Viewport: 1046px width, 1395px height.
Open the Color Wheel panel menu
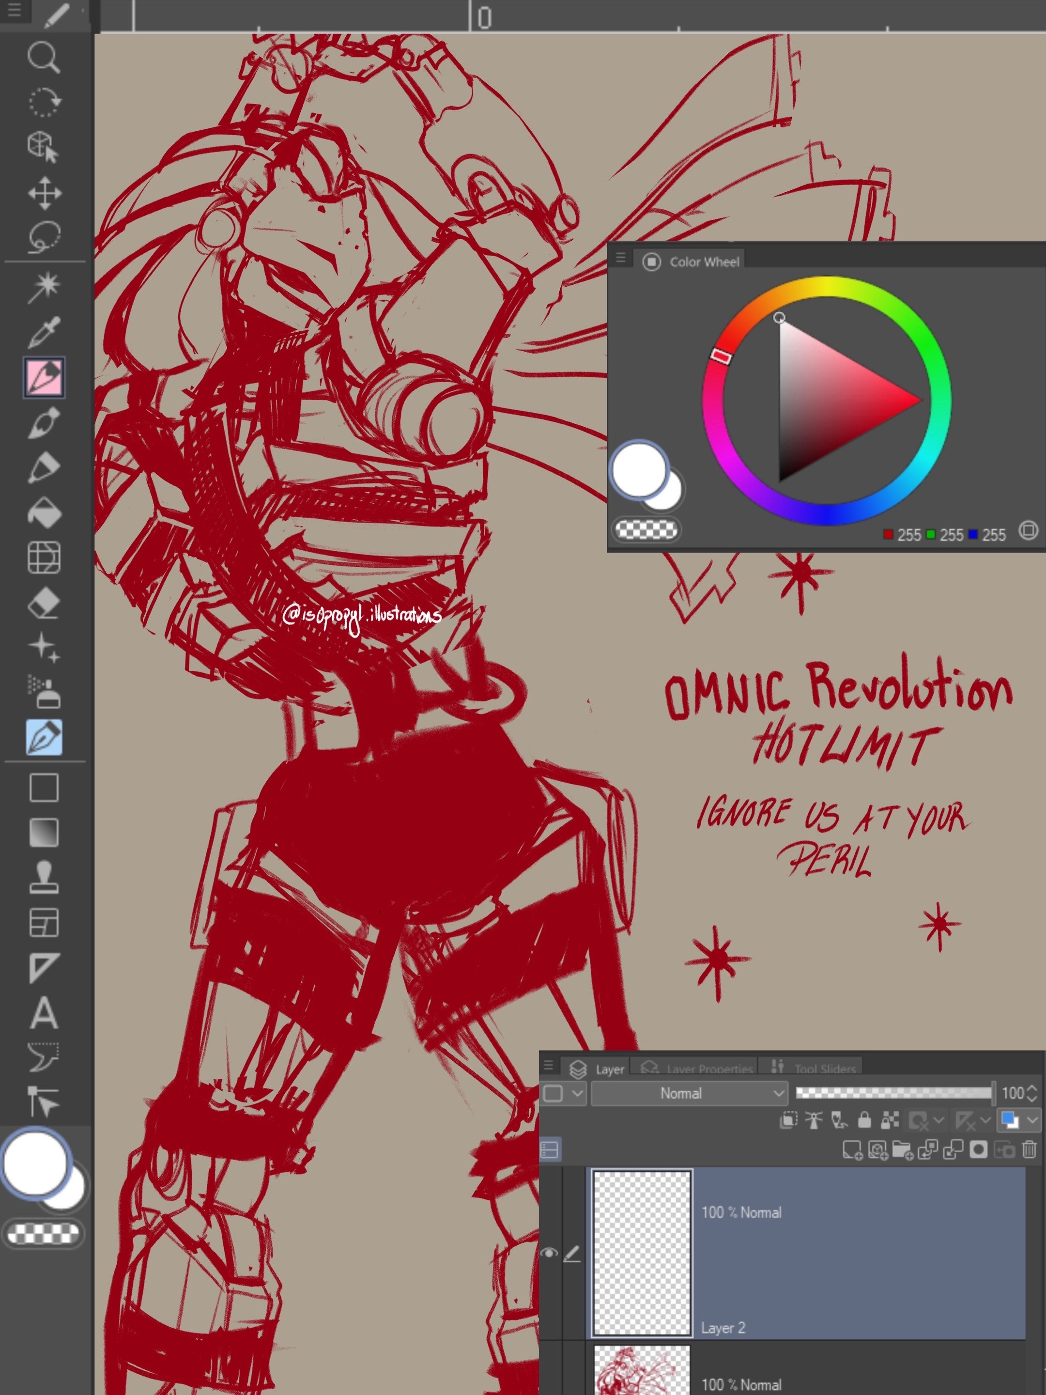click(620, 257)
